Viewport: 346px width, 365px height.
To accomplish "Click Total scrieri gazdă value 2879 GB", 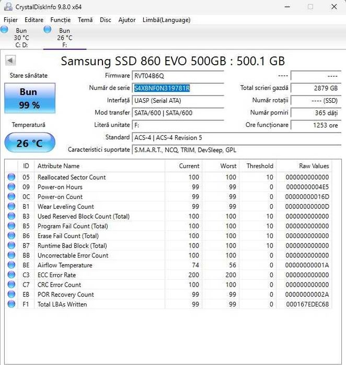I will 316,88.
